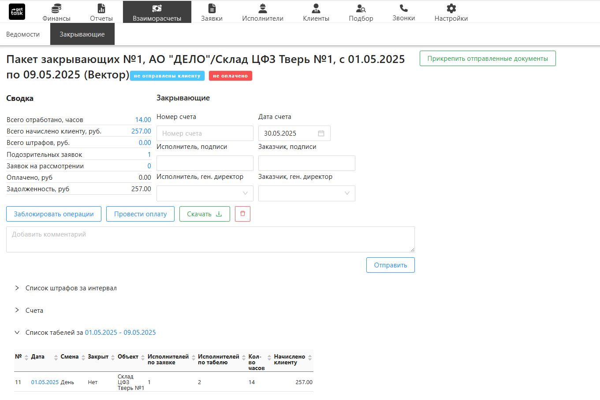Click the getTask logo icon

pos(17,12)
